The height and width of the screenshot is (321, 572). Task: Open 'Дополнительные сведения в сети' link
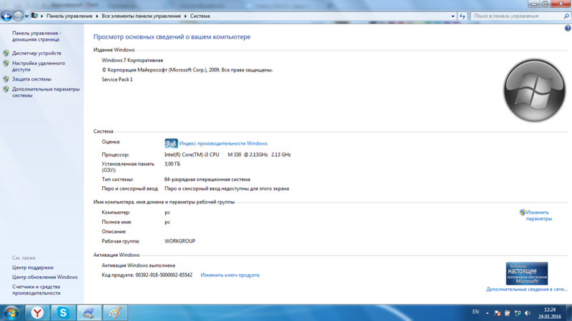[526, 290]
